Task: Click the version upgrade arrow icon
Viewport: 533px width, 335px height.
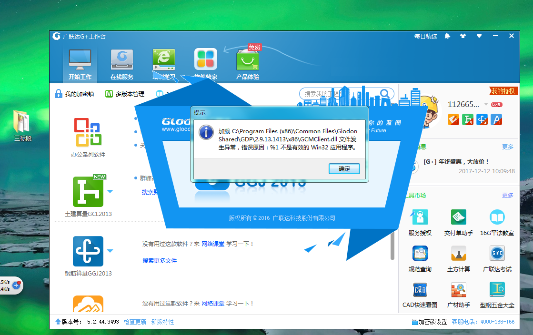Action: [58, 321]
